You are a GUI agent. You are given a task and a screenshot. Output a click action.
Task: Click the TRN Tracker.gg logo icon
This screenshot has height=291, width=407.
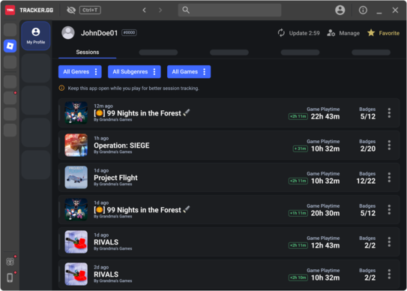click(10, 10)
